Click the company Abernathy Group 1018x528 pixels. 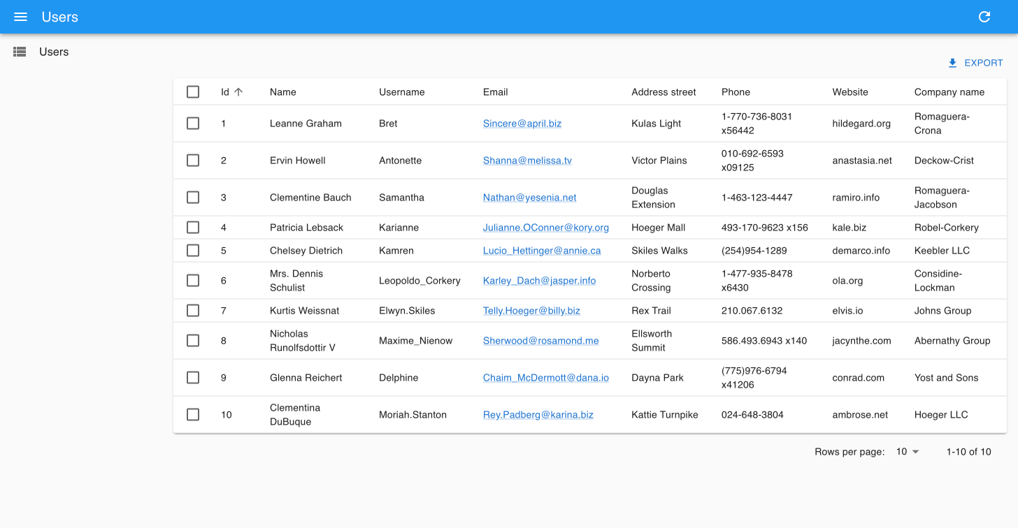coord(952,340)
